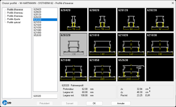Select the Profilé spécial tree node
Viewport: 176px width, 107px height.
pyautogui.click(x=14, y=23)
